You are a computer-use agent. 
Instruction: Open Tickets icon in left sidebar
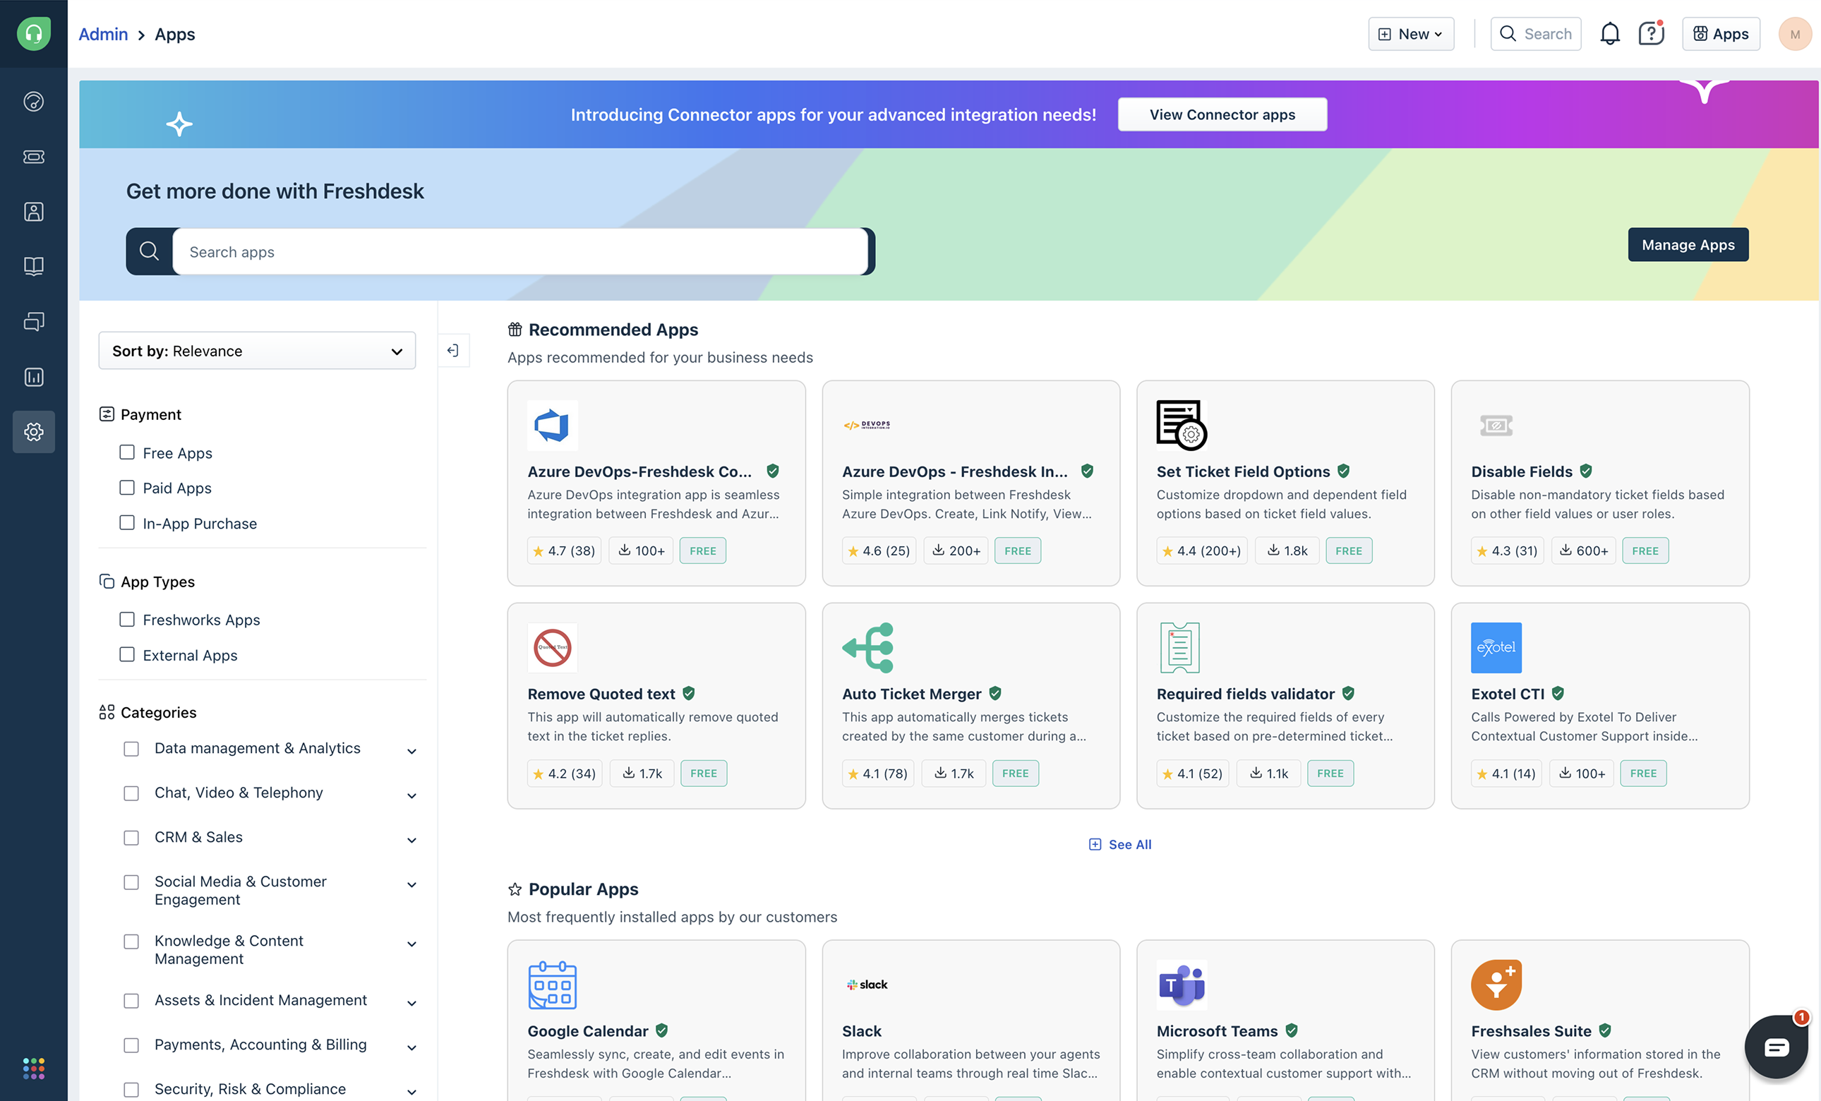point(34,157)
